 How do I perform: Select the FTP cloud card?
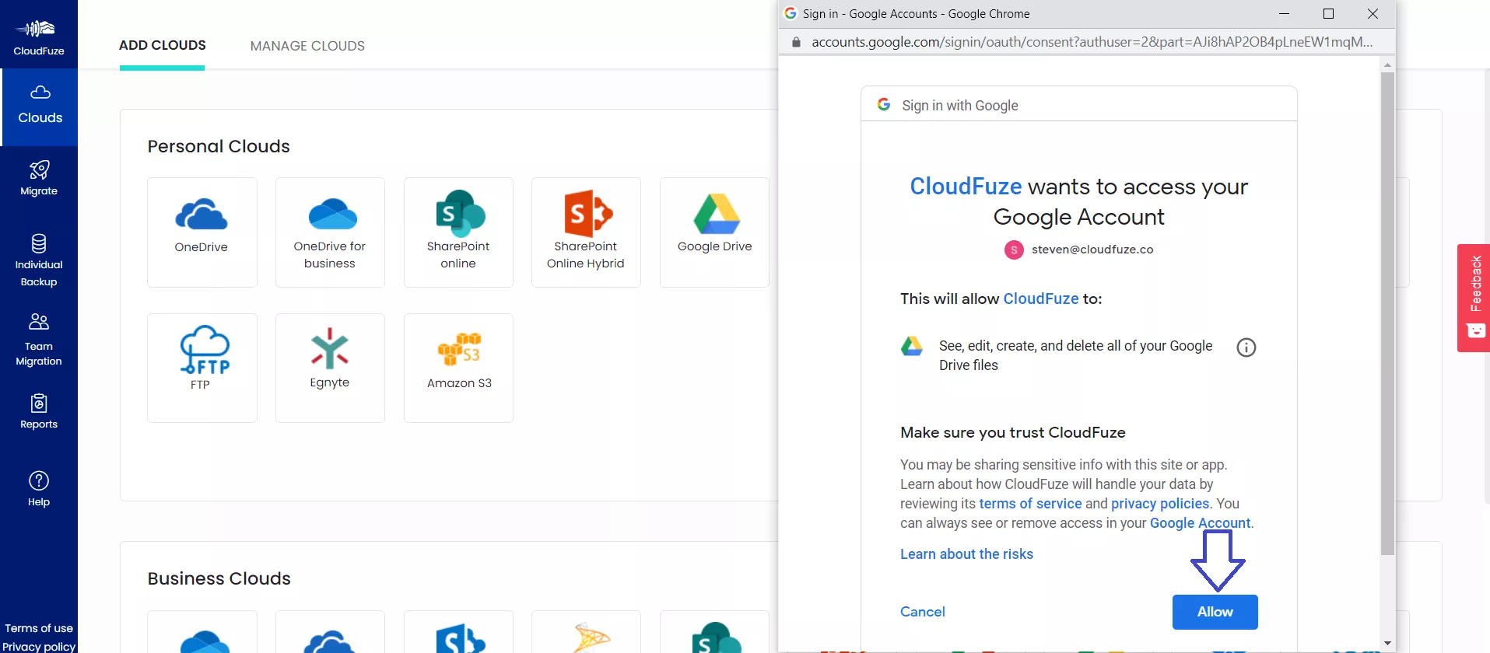[202, 368]
